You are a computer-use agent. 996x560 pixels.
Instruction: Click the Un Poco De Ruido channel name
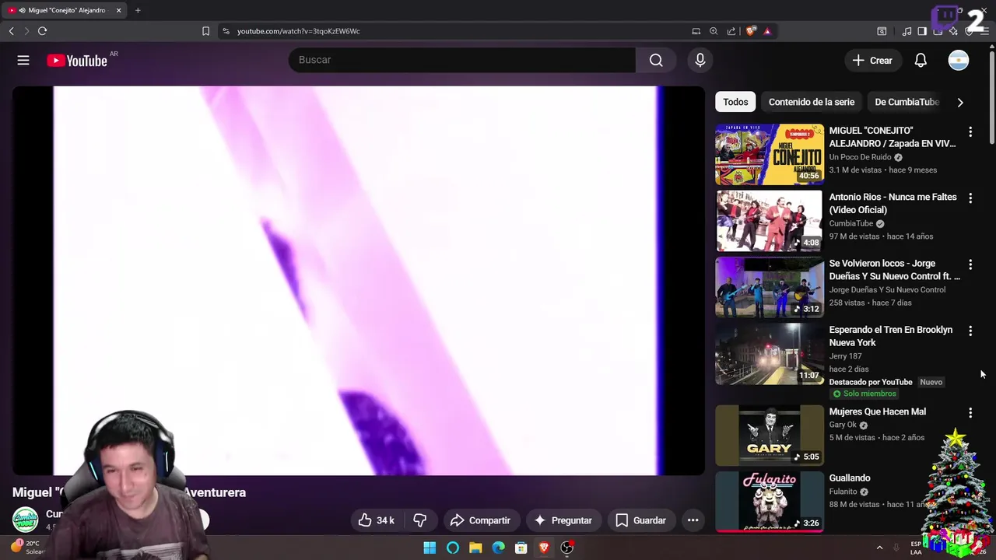tap(860, 157)
